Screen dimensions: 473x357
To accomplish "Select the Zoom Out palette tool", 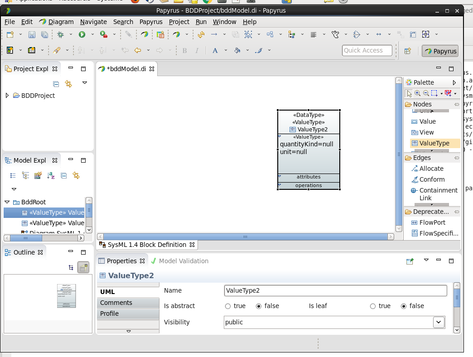I will [x=425, y=93].
